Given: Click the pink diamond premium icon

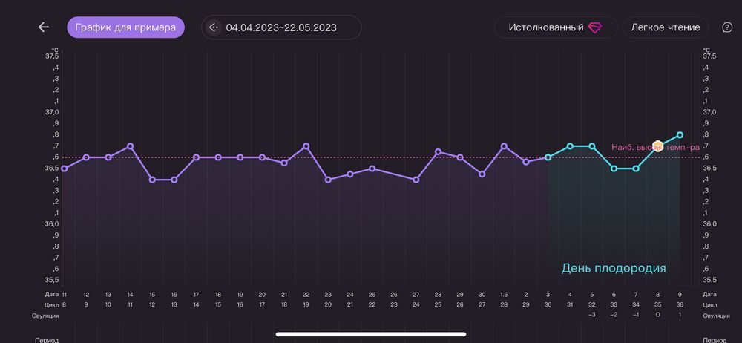Looking at the screenshot, I should pyautogui.click(x=595, y=27).
